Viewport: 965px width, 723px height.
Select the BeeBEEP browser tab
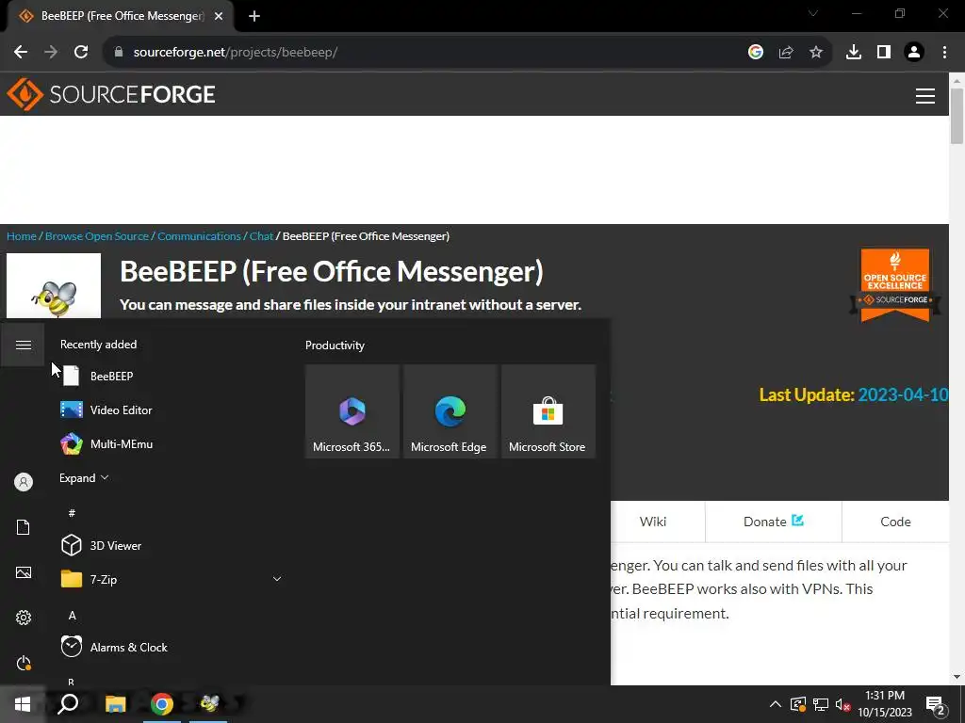coord(120,17)
